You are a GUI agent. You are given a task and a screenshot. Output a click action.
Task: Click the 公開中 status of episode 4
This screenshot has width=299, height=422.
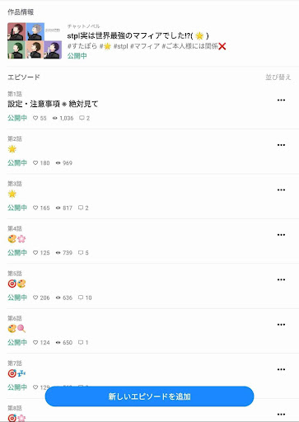(17, 253)
